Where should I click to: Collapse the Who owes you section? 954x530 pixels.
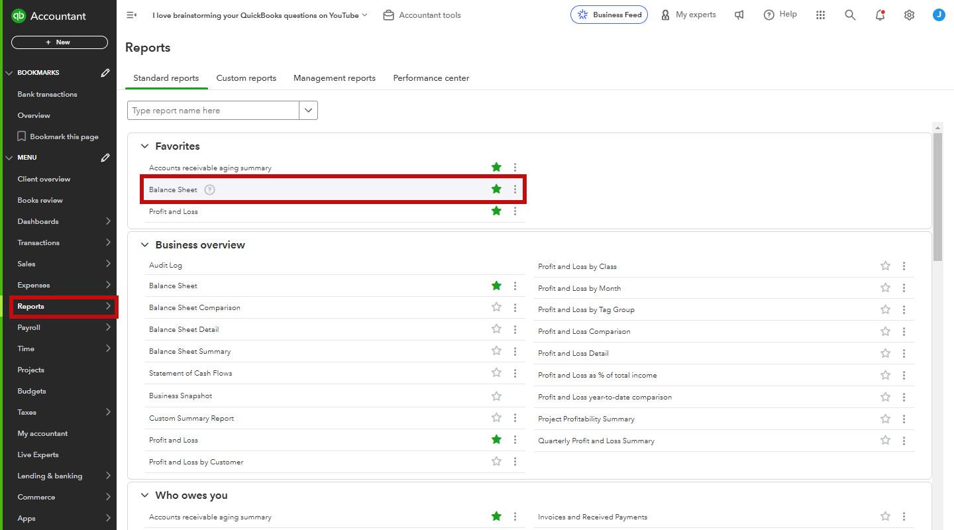144,496
